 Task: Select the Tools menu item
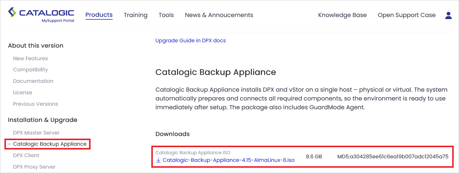[166, 15]
